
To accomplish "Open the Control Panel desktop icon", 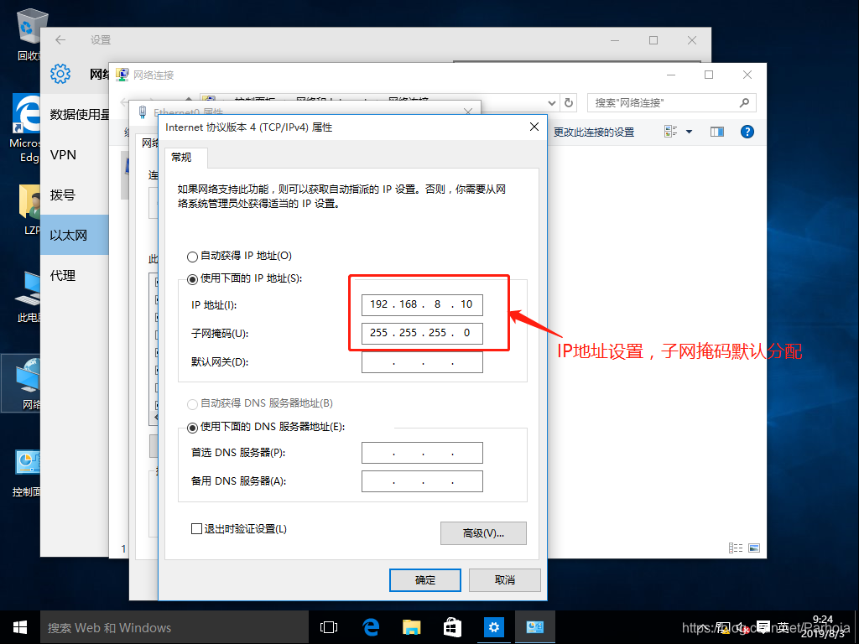I will (25, 471).
